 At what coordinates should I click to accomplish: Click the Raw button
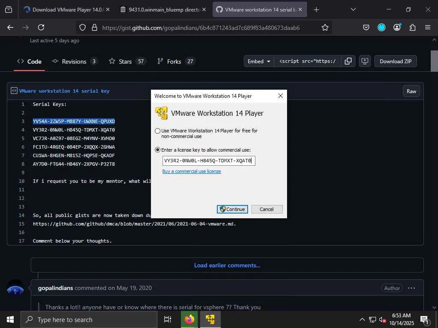411,91
